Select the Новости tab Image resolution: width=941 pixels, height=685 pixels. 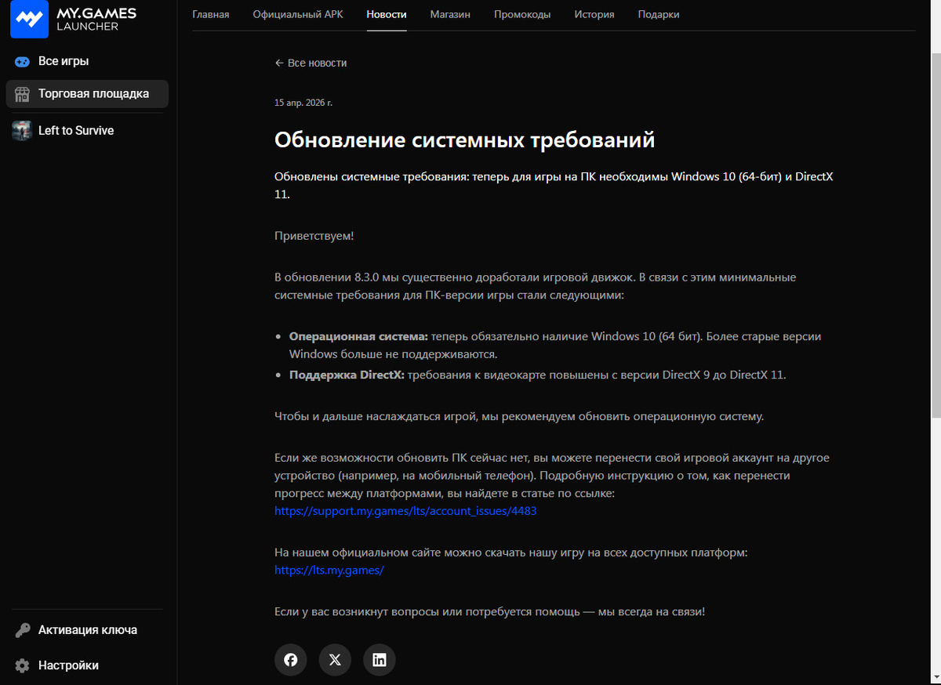[387, 15]
